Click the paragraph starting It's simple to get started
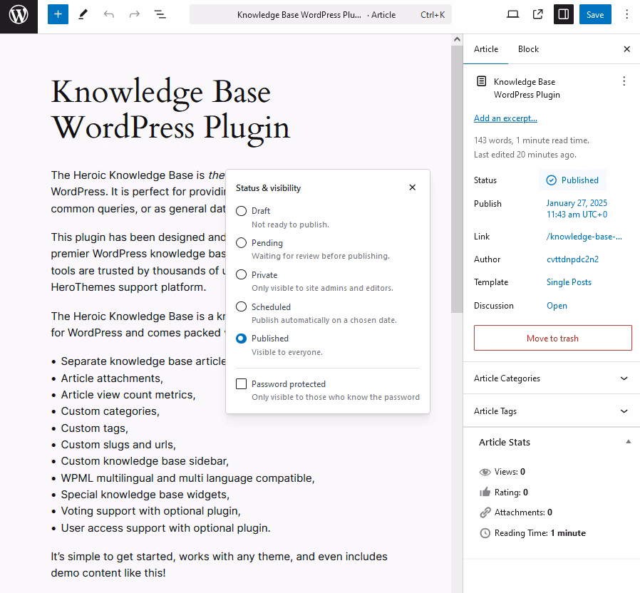This screenshot has width=640, height=593. click(x=220, y=564)
